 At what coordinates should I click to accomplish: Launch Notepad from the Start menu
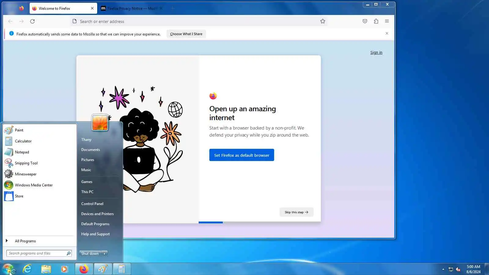40,152
